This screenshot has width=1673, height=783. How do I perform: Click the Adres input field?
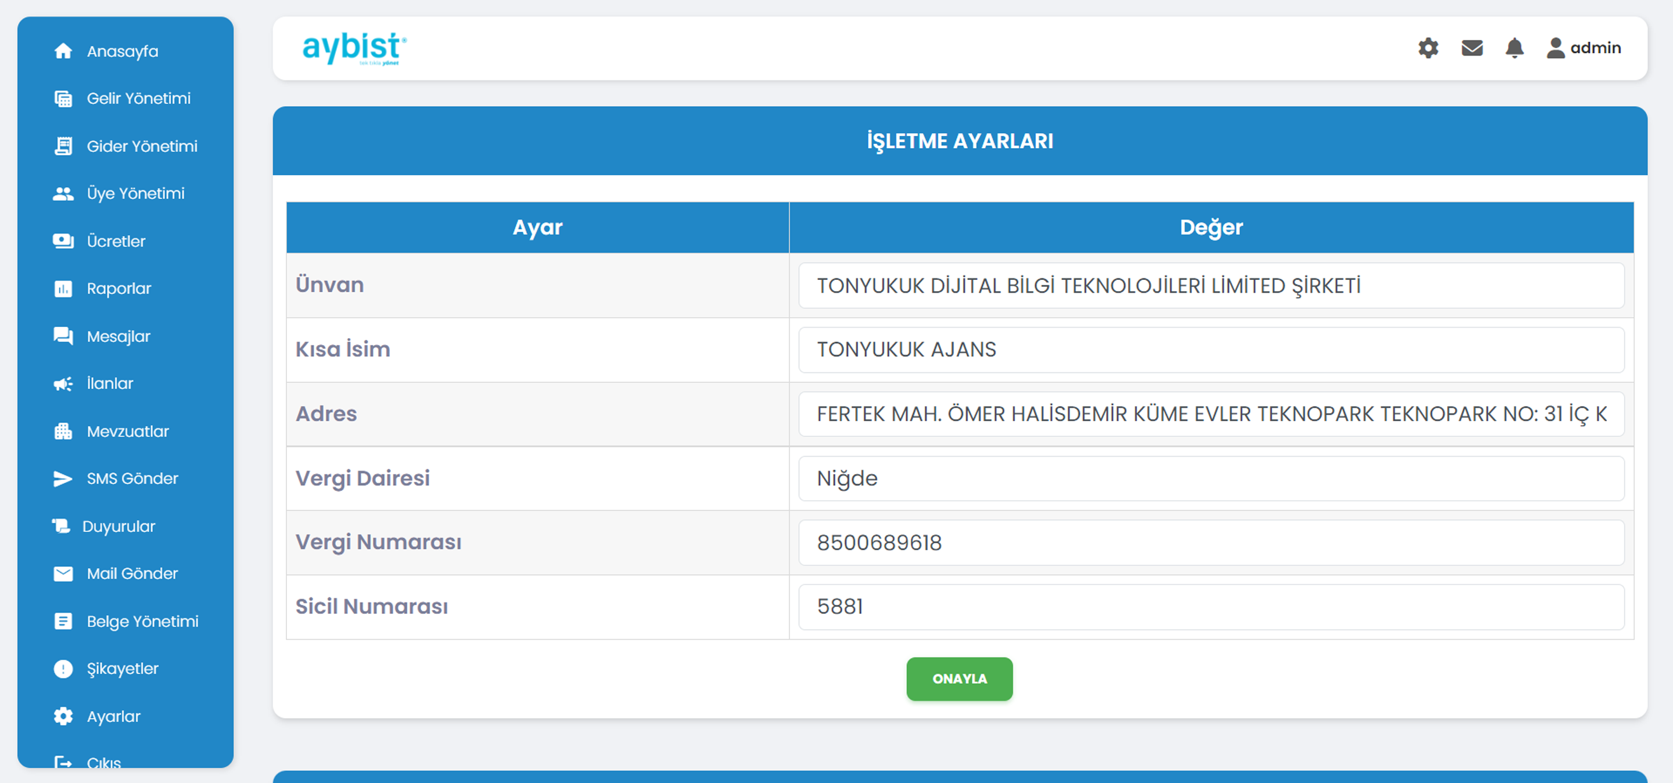tap(1211, 414)
